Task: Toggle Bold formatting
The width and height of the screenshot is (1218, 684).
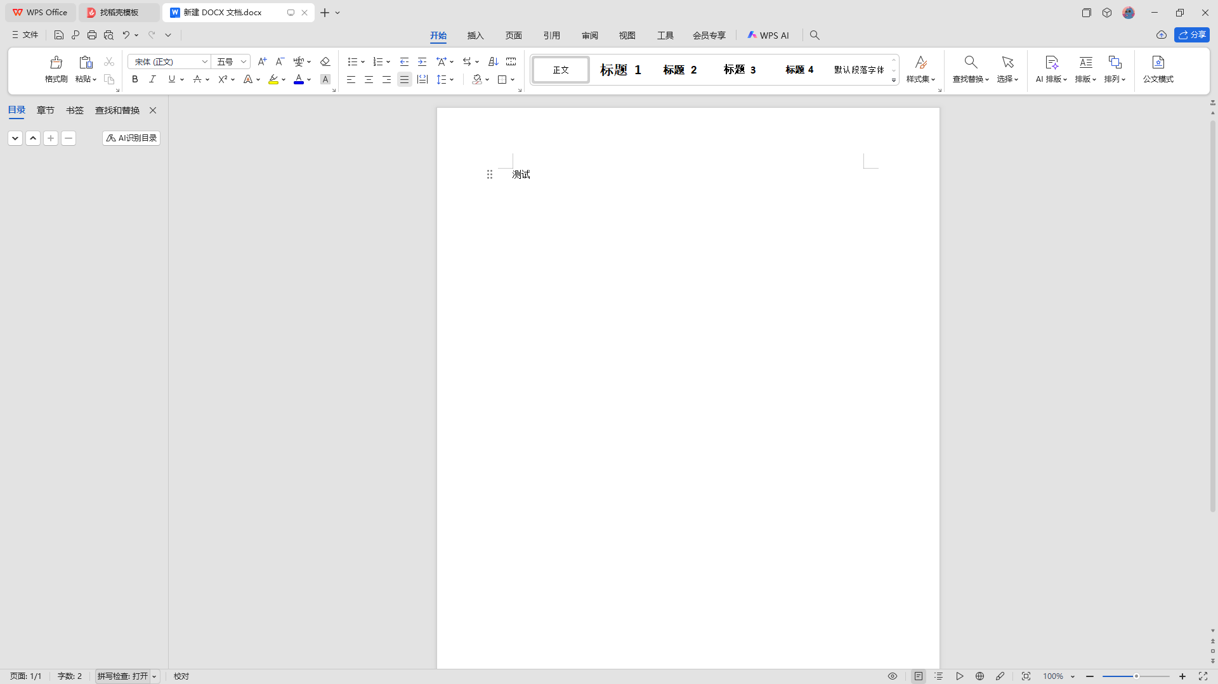Action: click(x=134, y=79)
